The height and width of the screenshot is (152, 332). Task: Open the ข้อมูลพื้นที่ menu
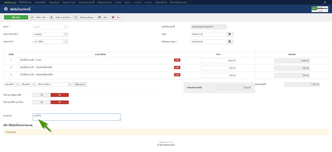click(x=40, y=2)
